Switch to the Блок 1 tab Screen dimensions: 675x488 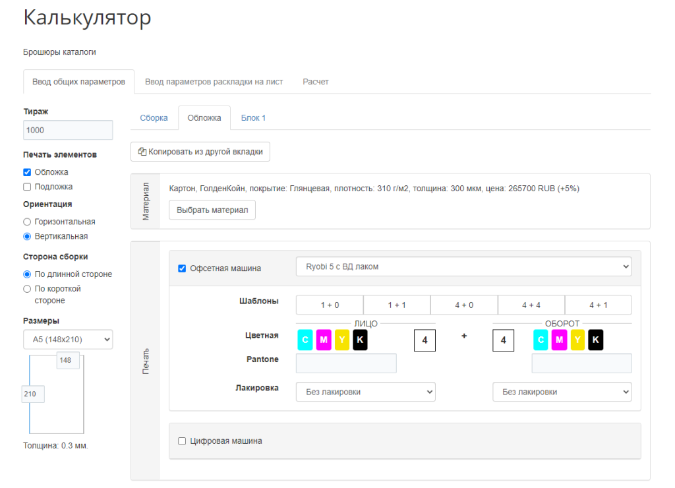tap(252, 117)
